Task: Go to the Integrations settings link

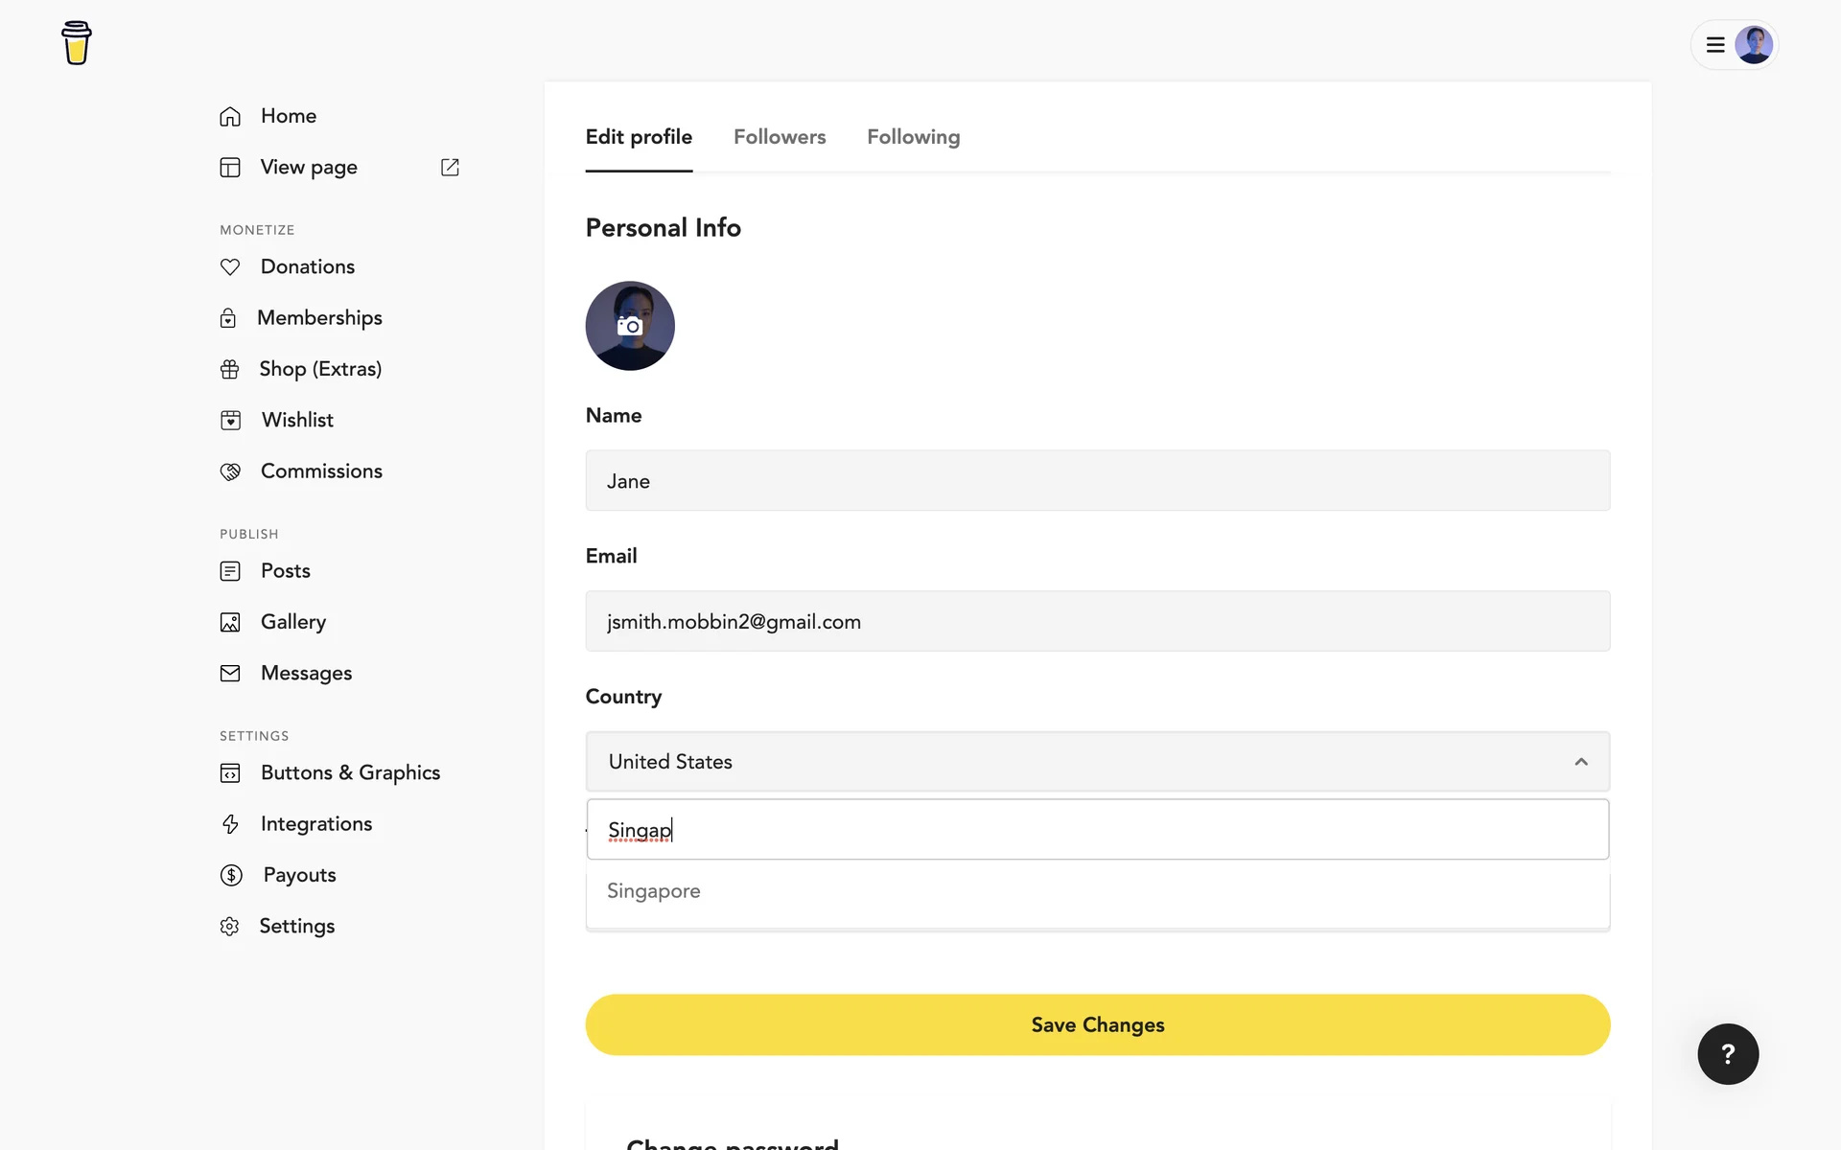Action: click(x=316, y=824)
